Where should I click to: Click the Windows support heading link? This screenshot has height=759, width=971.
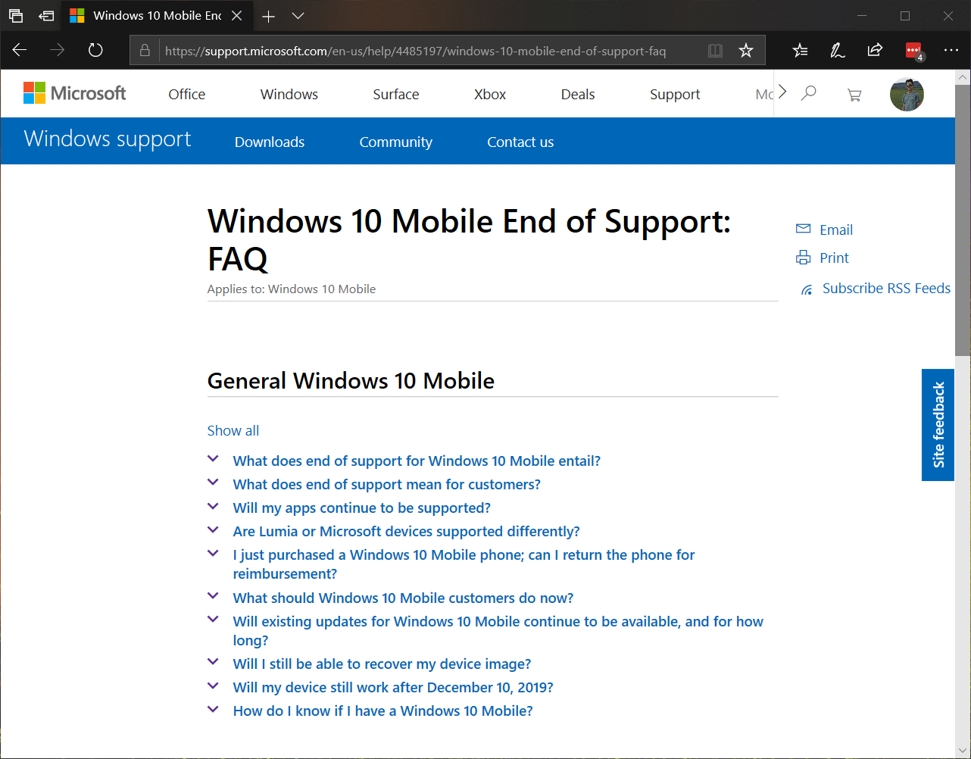pyautogui.click(x=108, y=139)
